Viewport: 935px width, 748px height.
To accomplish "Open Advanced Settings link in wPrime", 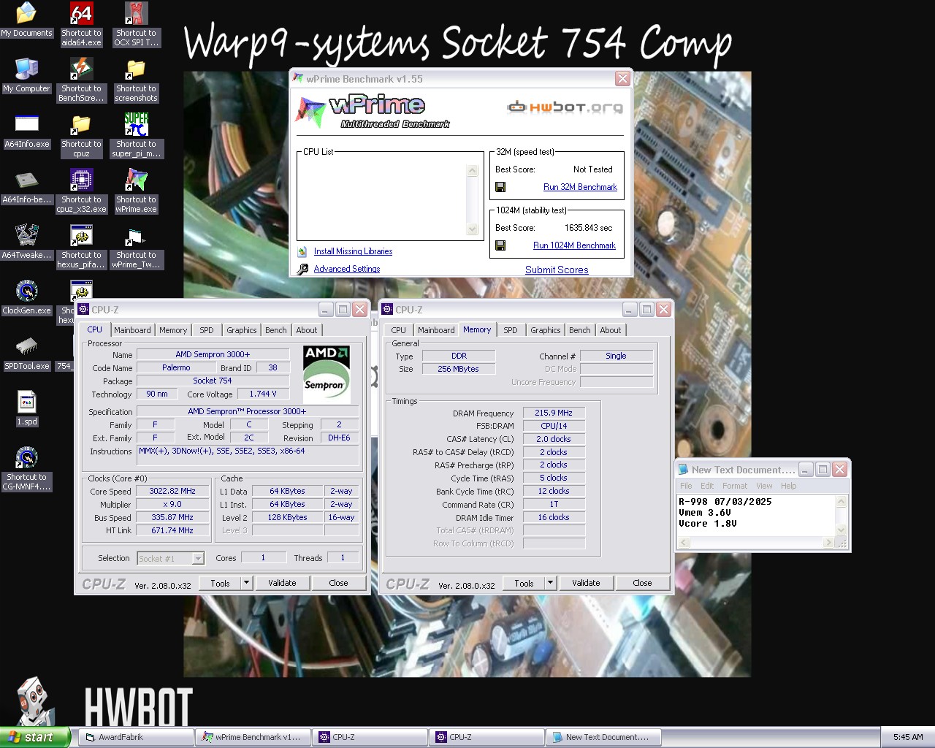I will pos(347,269).
